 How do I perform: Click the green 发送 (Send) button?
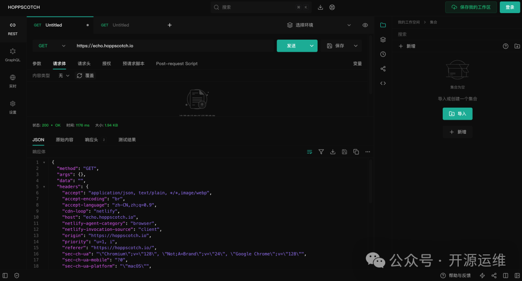pyautogui.click(x=291, y=46)
